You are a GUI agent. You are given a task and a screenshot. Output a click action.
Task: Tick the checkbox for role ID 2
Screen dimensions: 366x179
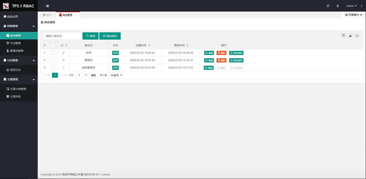tap(53, 60)
